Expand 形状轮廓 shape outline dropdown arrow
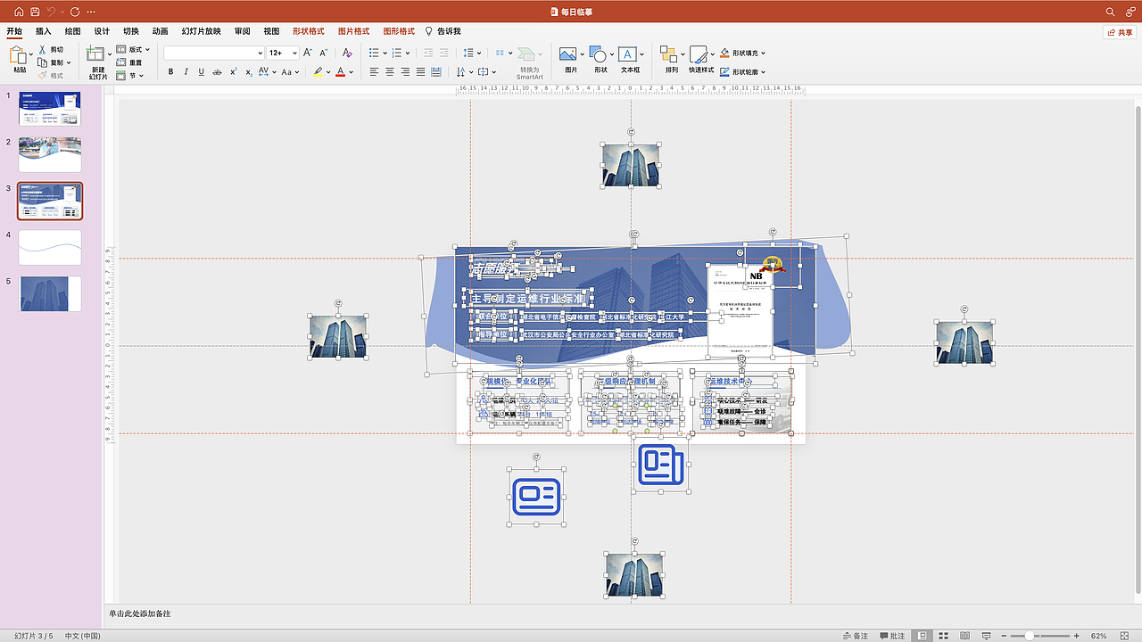Viewport: 1142px width, 642px height. [x=764, y=72]
